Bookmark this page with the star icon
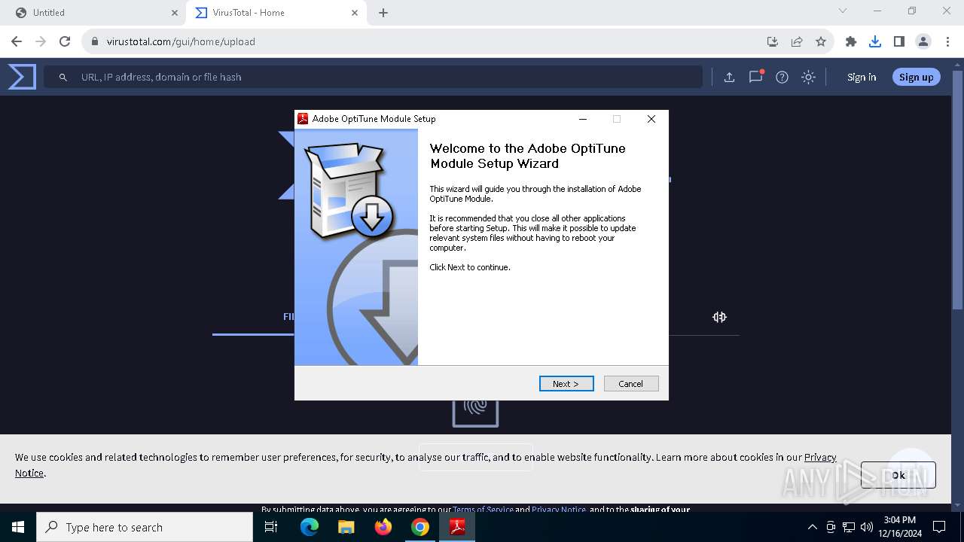The image size is (964, 542). pyautogui.click(x=821, y=41)
